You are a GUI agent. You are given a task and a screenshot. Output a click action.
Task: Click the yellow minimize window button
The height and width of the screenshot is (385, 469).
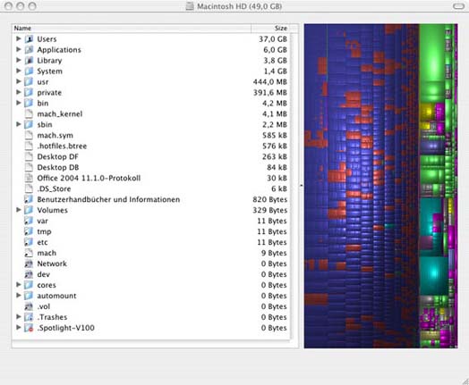click(x=20, y=6)
